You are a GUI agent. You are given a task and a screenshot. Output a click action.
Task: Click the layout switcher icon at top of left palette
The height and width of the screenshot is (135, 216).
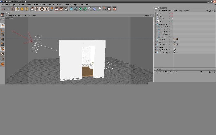pyautogui.click(x=2, y=15)
